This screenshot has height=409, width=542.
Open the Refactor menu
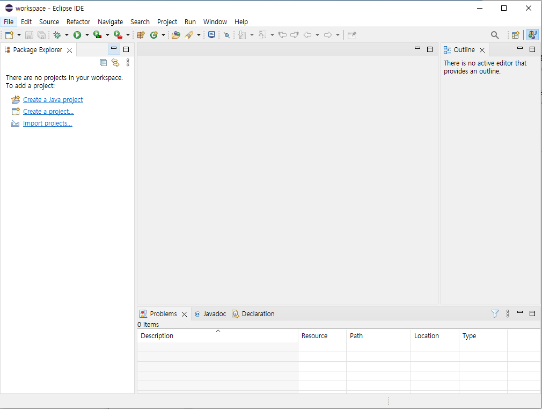(x=78, y=22)
